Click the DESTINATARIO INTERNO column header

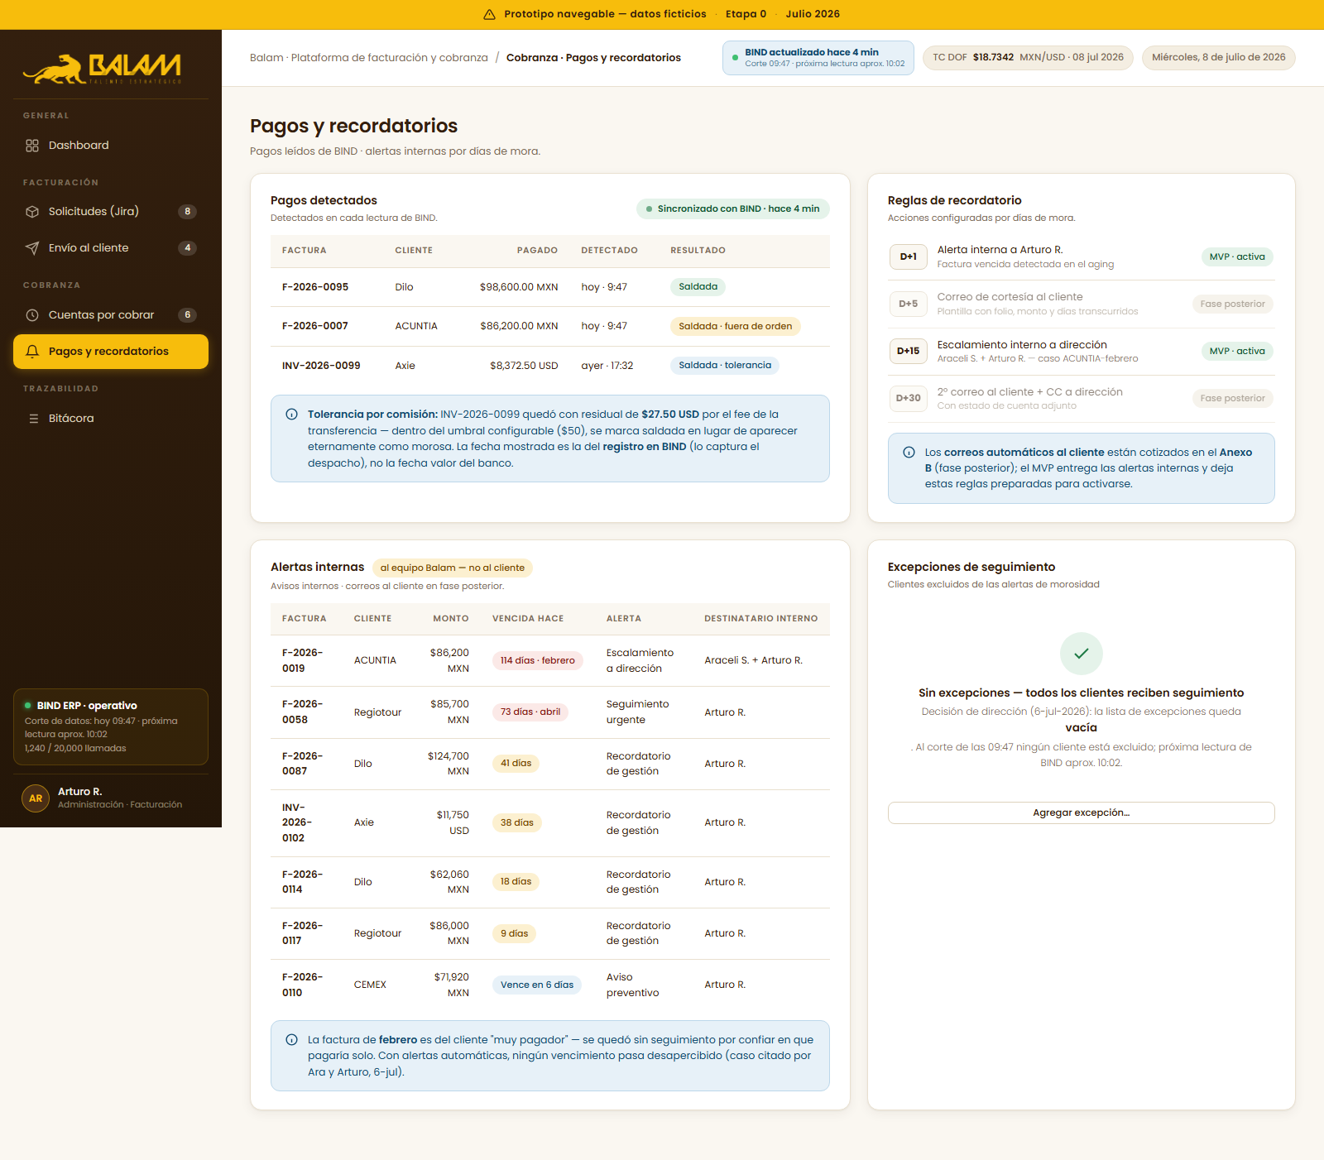click(761, 619)
